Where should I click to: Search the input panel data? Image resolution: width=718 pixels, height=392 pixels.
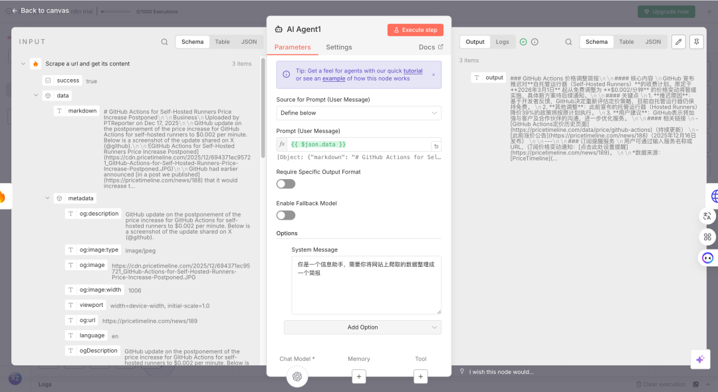coord(164,42)
